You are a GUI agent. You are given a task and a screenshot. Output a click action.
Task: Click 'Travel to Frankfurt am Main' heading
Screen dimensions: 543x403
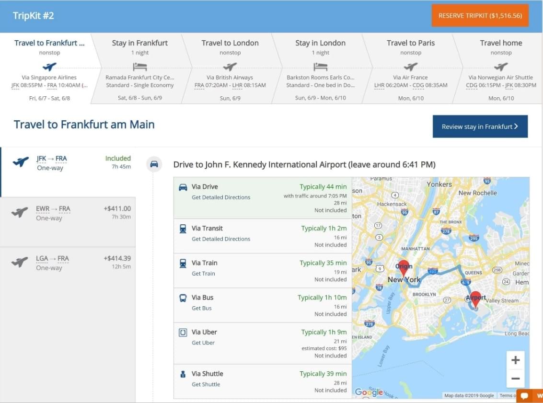pos(84,124)
